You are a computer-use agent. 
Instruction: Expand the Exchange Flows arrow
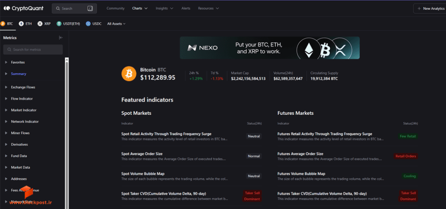click(x=6, y=87)
